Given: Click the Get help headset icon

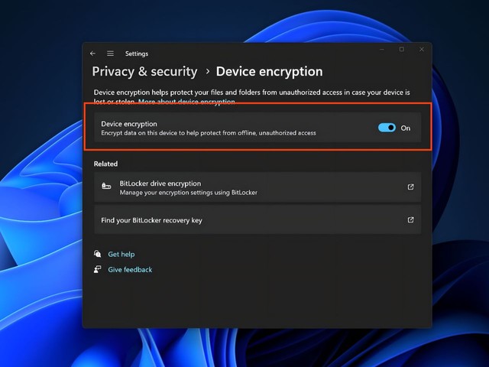Looking at the screenshot, I should click(97, 254).
